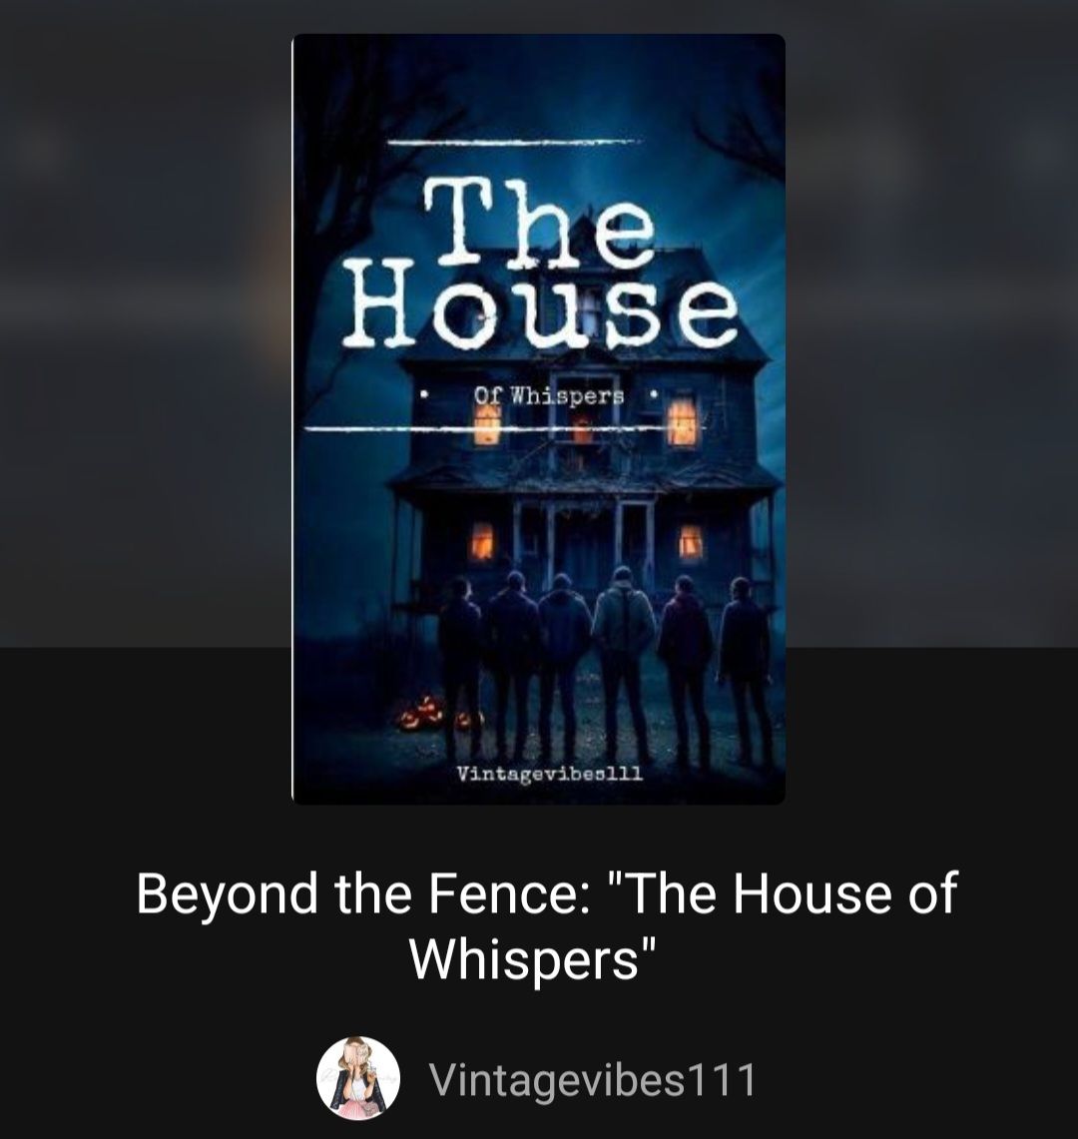Screen dimensions: 1078x1139
Task: Click the rightmost silhouetted figure on cover
Action: (746, 668)
